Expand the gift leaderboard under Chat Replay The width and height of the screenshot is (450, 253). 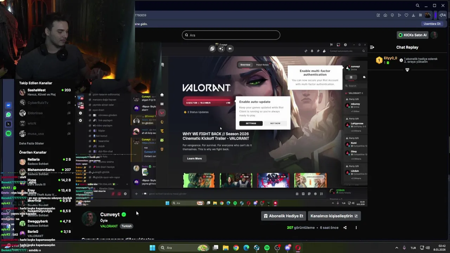(407, 70)
